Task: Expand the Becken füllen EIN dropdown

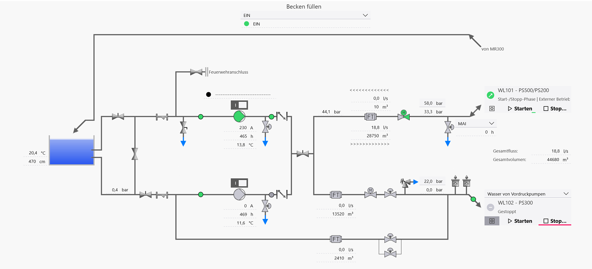Action: 305,15
